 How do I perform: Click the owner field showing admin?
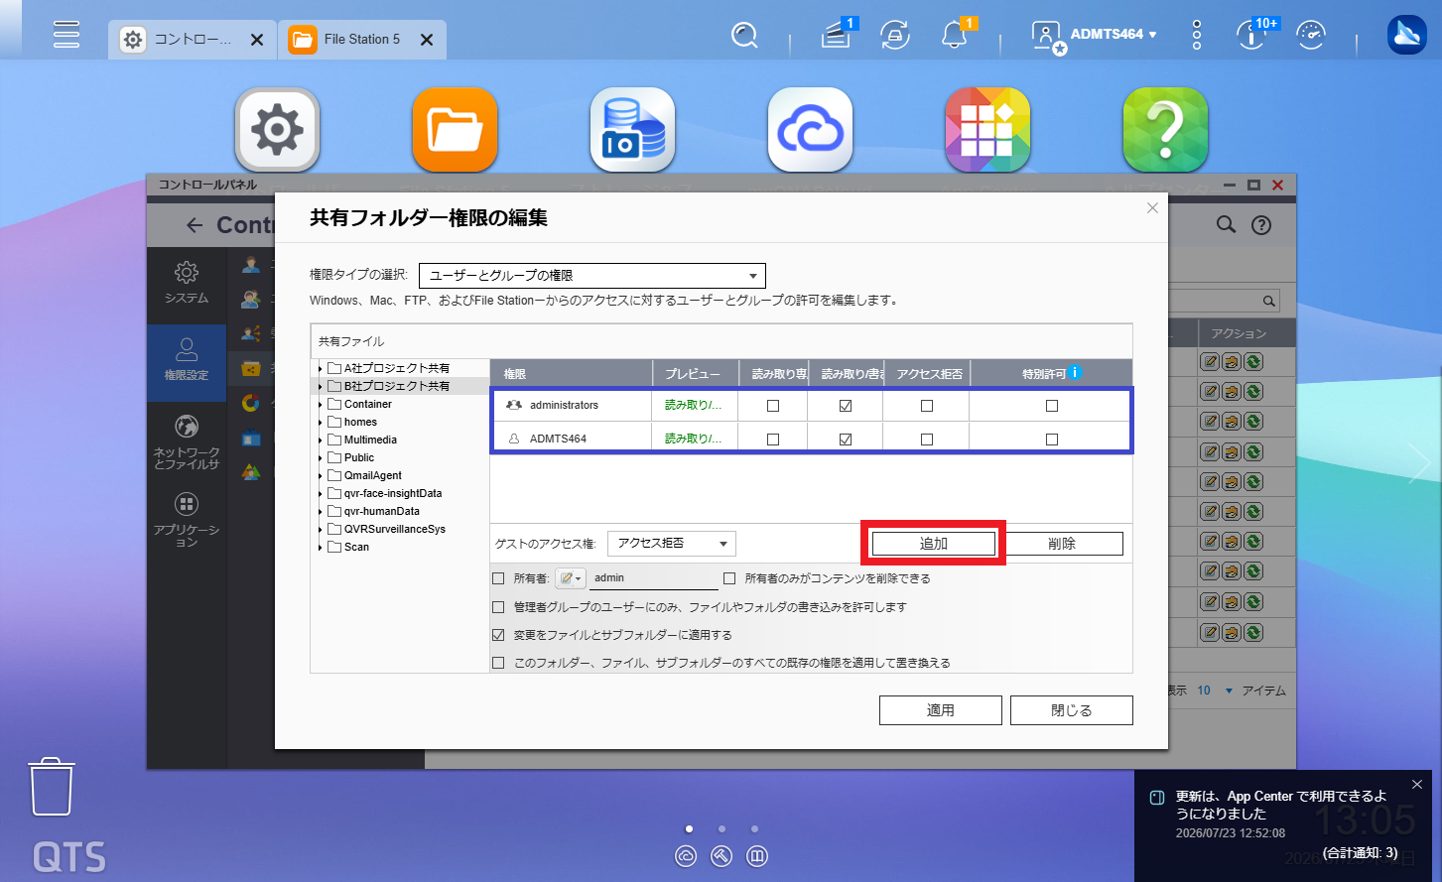[653, 578]
